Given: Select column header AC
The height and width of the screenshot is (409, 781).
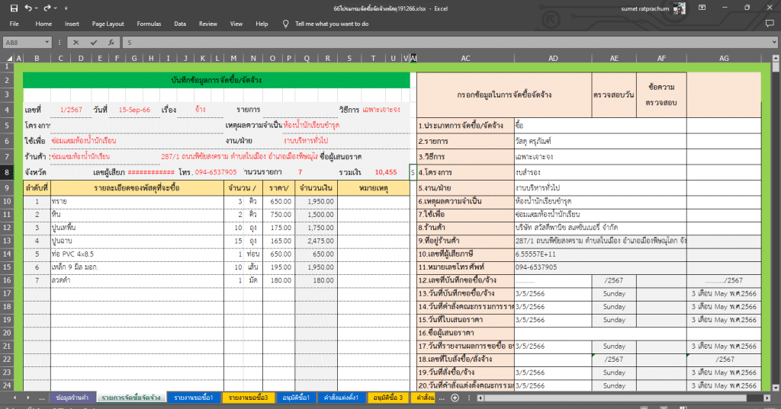Looking at the screenshot, I should [x=465, y=58].
